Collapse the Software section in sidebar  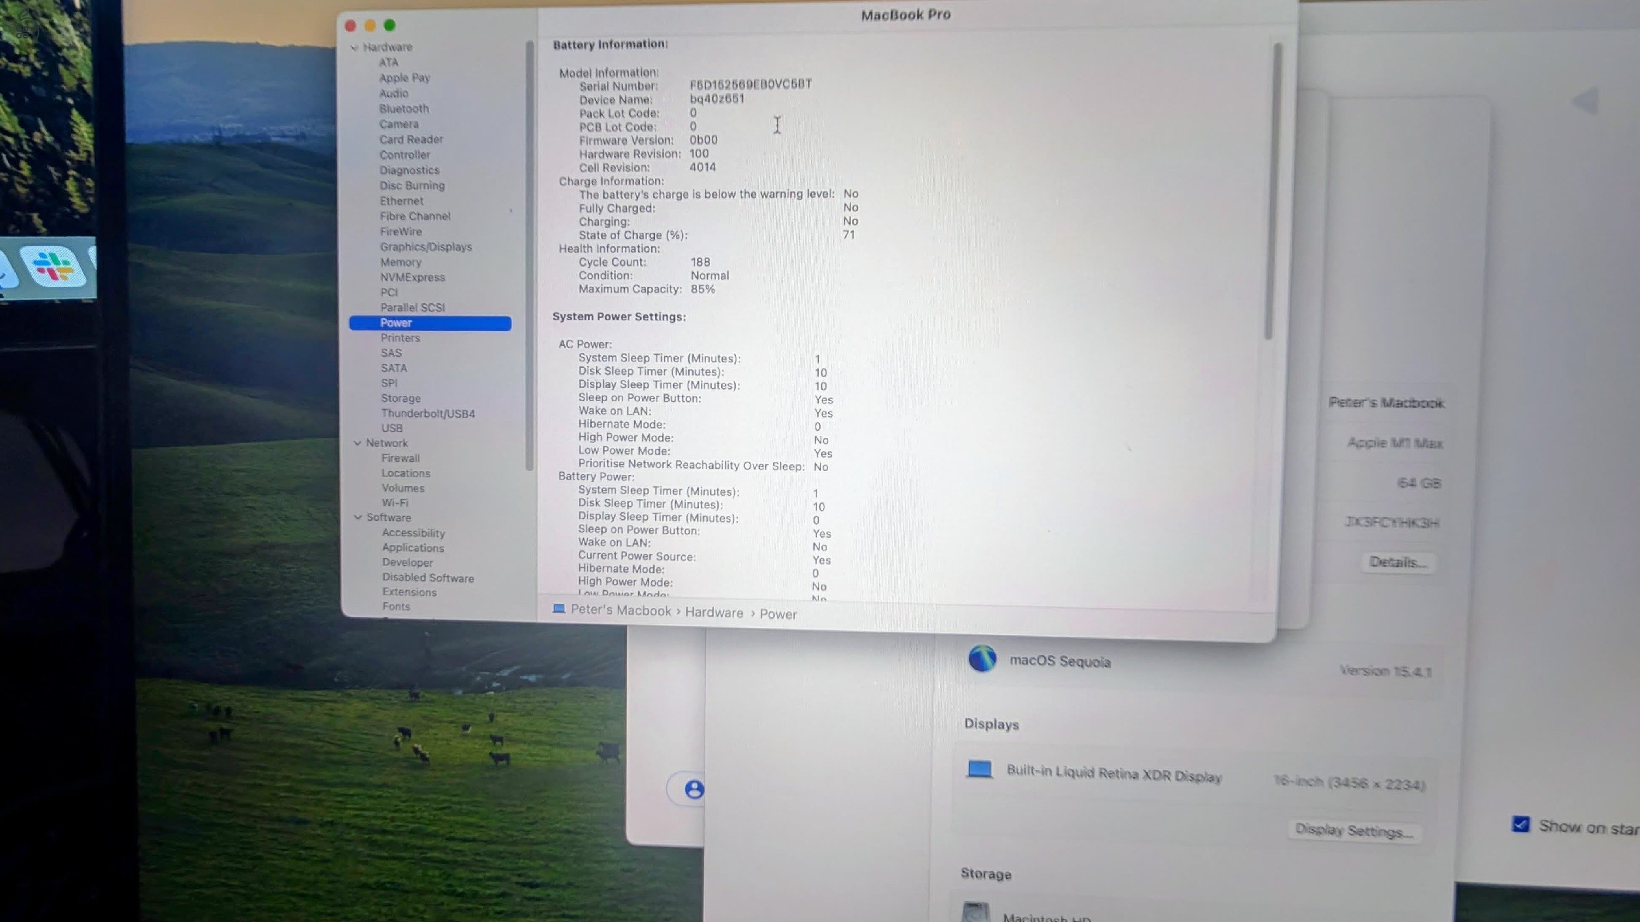point(358,518)
